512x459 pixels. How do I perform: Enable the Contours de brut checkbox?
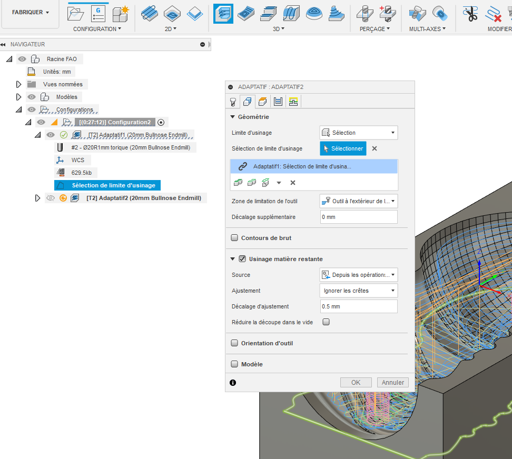pyautogui.click(x=235, y=238)
